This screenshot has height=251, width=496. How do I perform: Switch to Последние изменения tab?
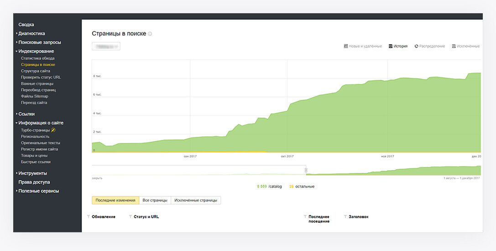coord(115,200)
